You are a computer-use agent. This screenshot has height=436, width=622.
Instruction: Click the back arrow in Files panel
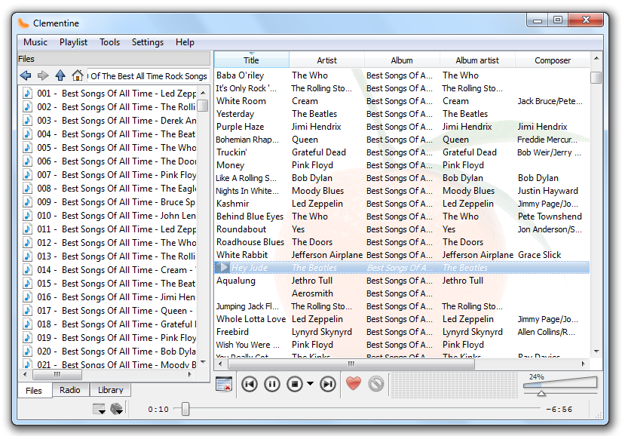(26, 75)
